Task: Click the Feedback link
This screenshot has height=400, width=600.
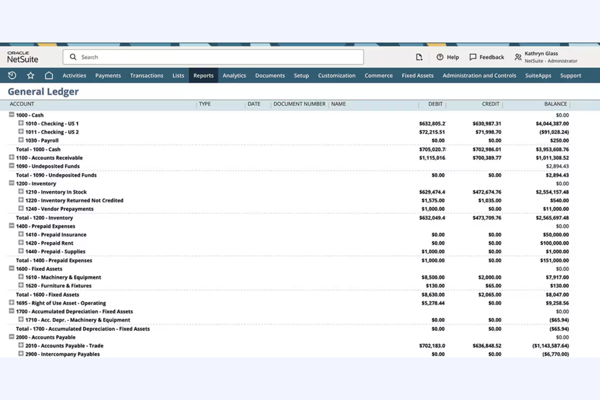Action: (491, 57)
